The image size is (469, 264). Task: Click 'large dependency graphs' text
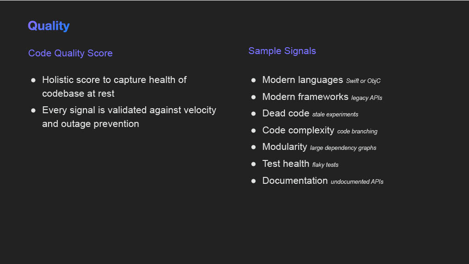(x=343, y=148)
